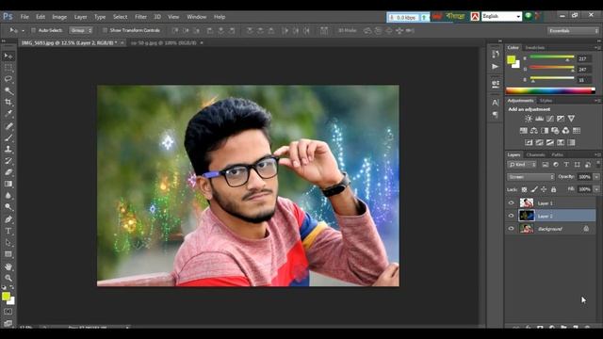
Task: Open the Kind layer filter dropdown
Action: [x=522, y=165]
